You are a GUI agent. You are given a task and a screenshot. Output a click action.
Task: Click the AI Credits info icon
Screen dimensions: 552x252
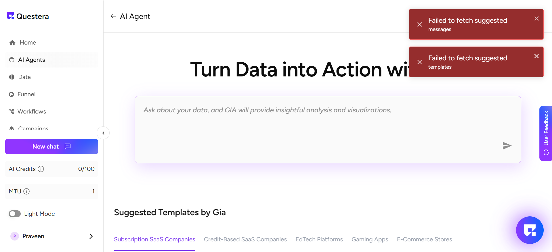coord(41,169)
